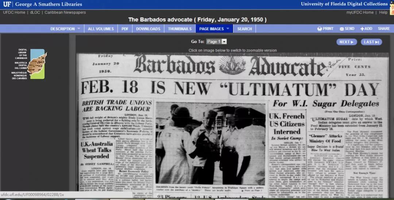Open George A Smathers Libraries link
The width and height of the screenshot is (394, 200).
49,4
